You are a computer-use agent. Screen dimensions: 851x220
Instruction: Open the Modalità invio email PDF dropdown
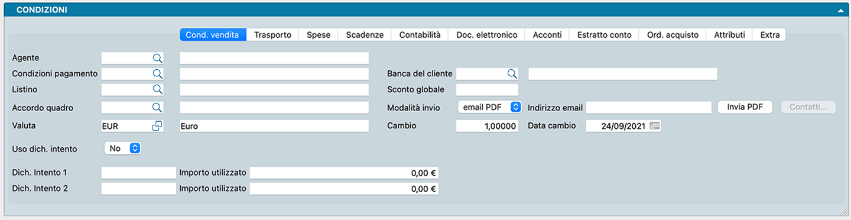point(490,107)
